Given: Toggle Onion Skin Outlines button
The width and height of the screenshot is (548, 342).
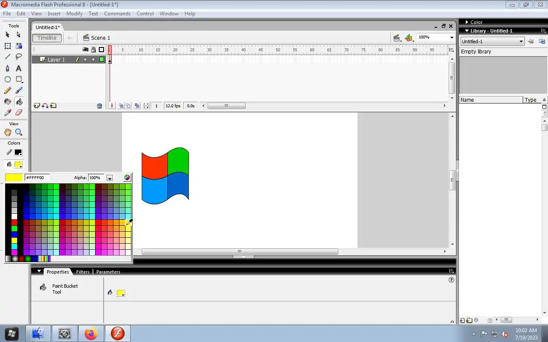Looking at the screenshot, I should click(x=128, y=106).
